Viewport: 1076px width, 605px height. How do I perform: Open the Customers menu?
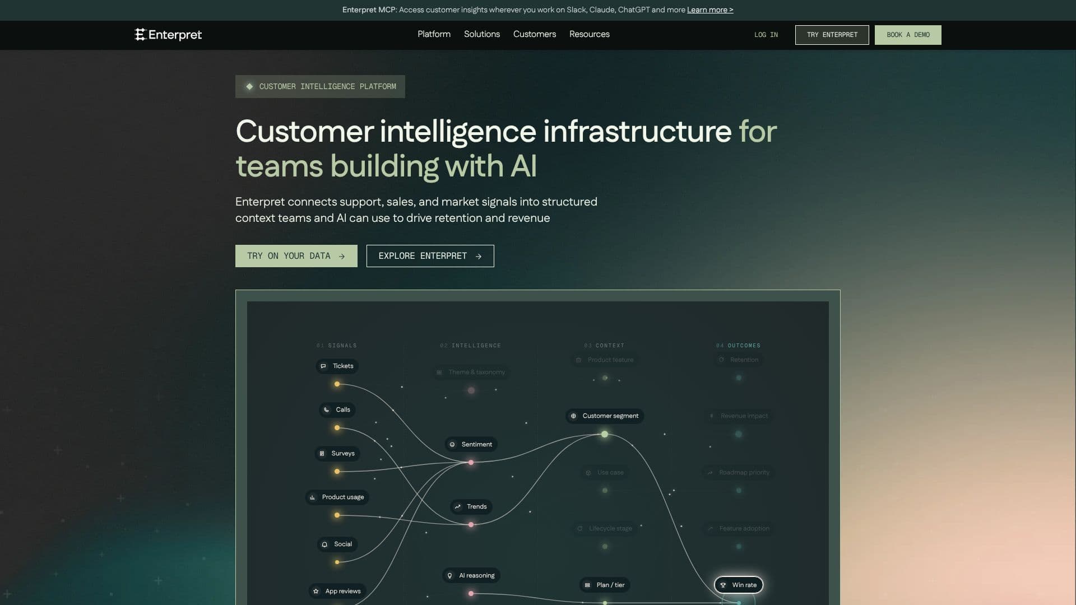click(535, 34)
